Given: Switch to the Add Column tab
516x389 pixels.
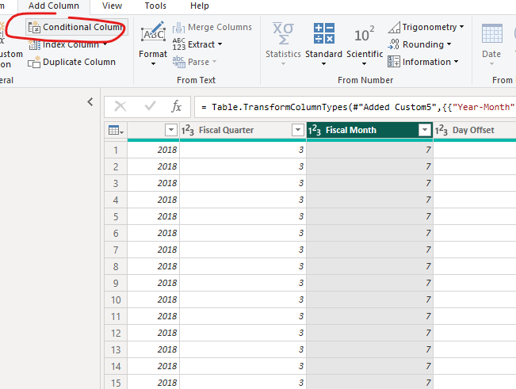Looking at the screenshot, I should 54,6.
